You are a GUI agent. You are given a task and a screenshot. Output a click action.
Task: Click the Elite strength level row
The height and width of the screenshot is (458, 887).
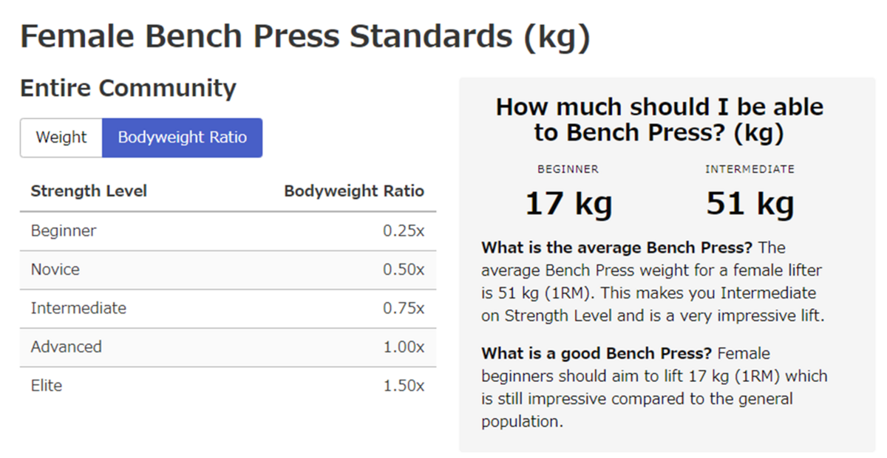click(x=47, y=386)
